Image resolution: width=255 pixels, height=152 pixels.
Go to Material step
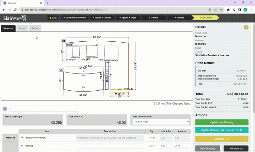point(179,18)
